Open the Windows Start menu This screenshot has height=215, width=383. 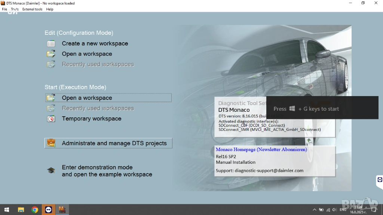click(x=6, y=210)
